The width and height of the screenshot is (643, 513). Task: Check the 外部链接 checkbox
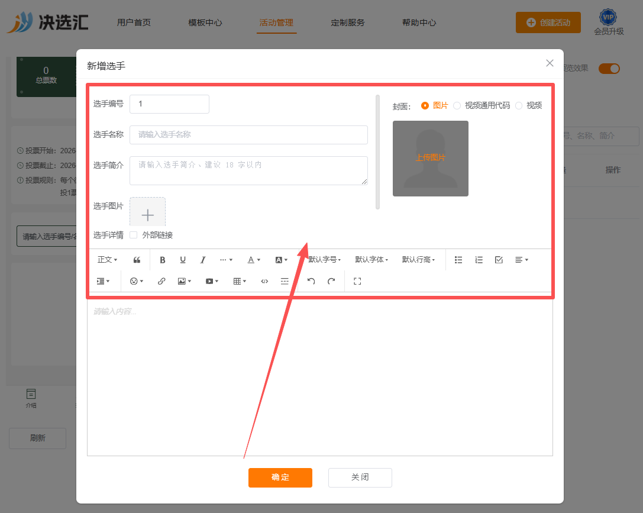pyautogui.click(x=133, y=235)
